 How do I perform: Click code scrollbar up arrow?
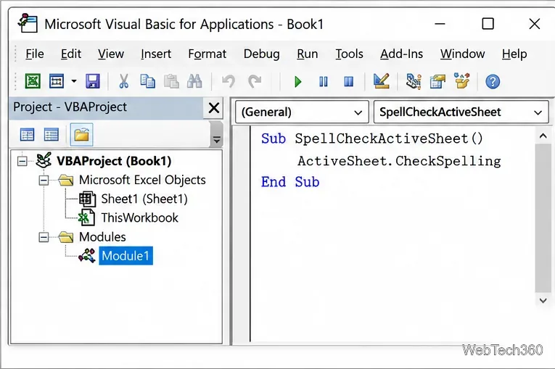543,136
